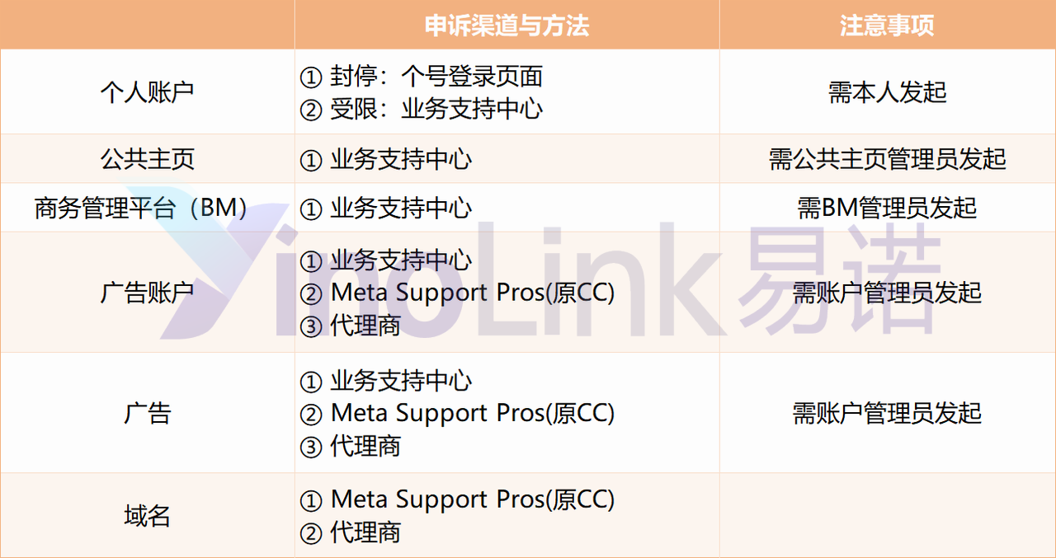Viewport: 1056px width, 558px height.
Task: Click the 申诉渠道与方法 column header
Action: [x=507, y=26]
